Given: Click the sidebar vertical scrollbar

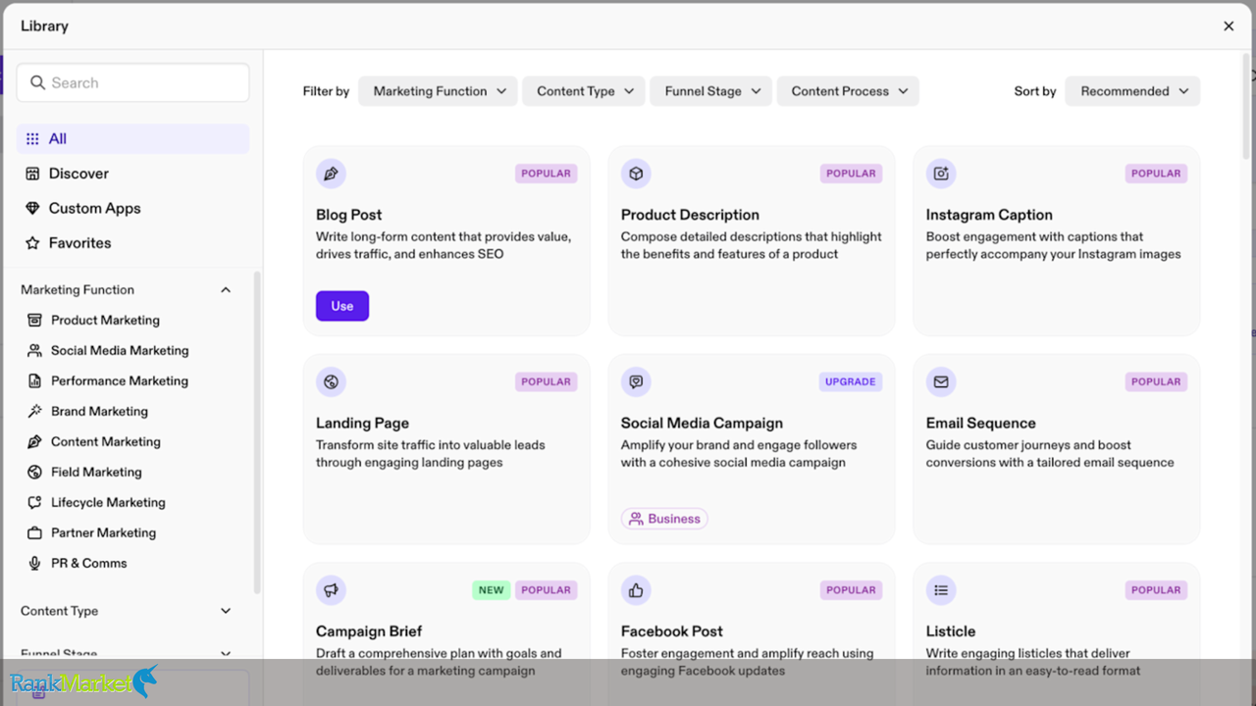Looking at the screenshot, I should 257,431.
